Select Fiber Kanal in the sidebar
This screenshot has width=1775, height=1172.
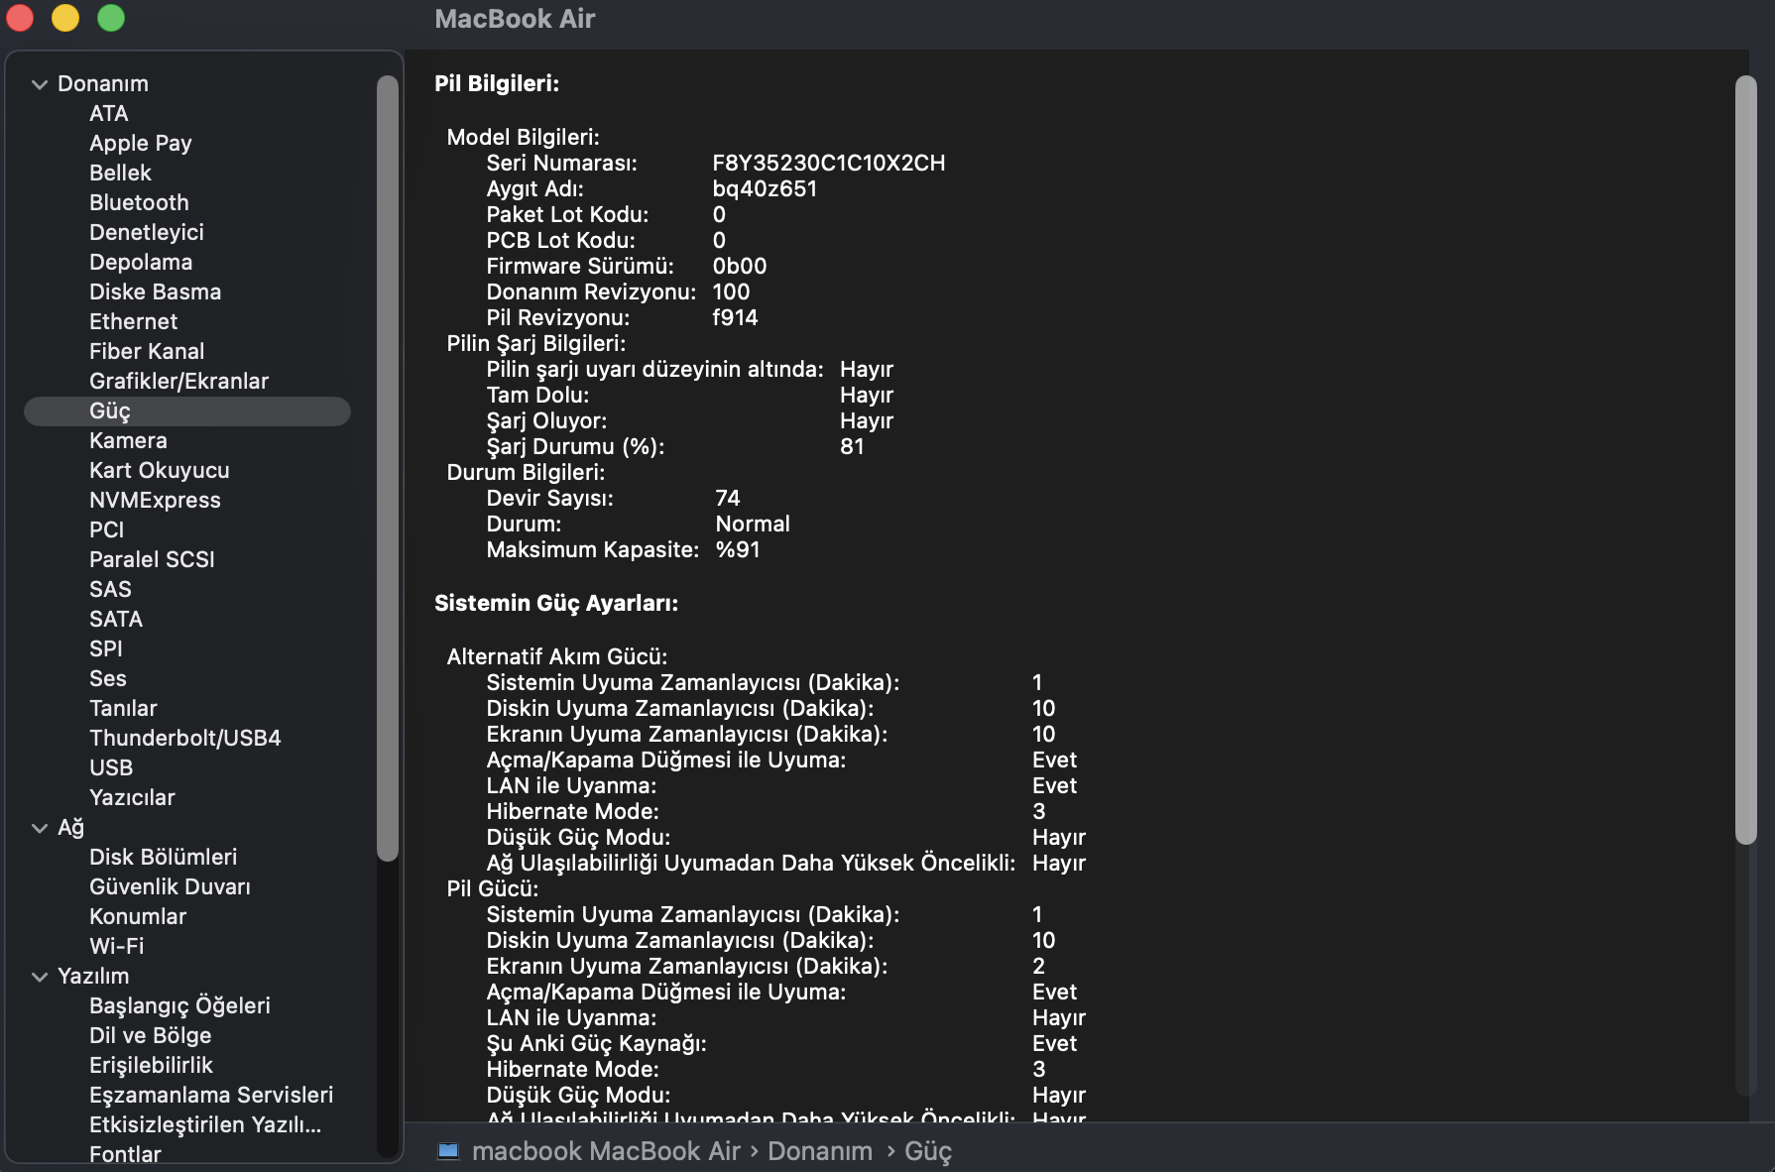pos(147,352)
